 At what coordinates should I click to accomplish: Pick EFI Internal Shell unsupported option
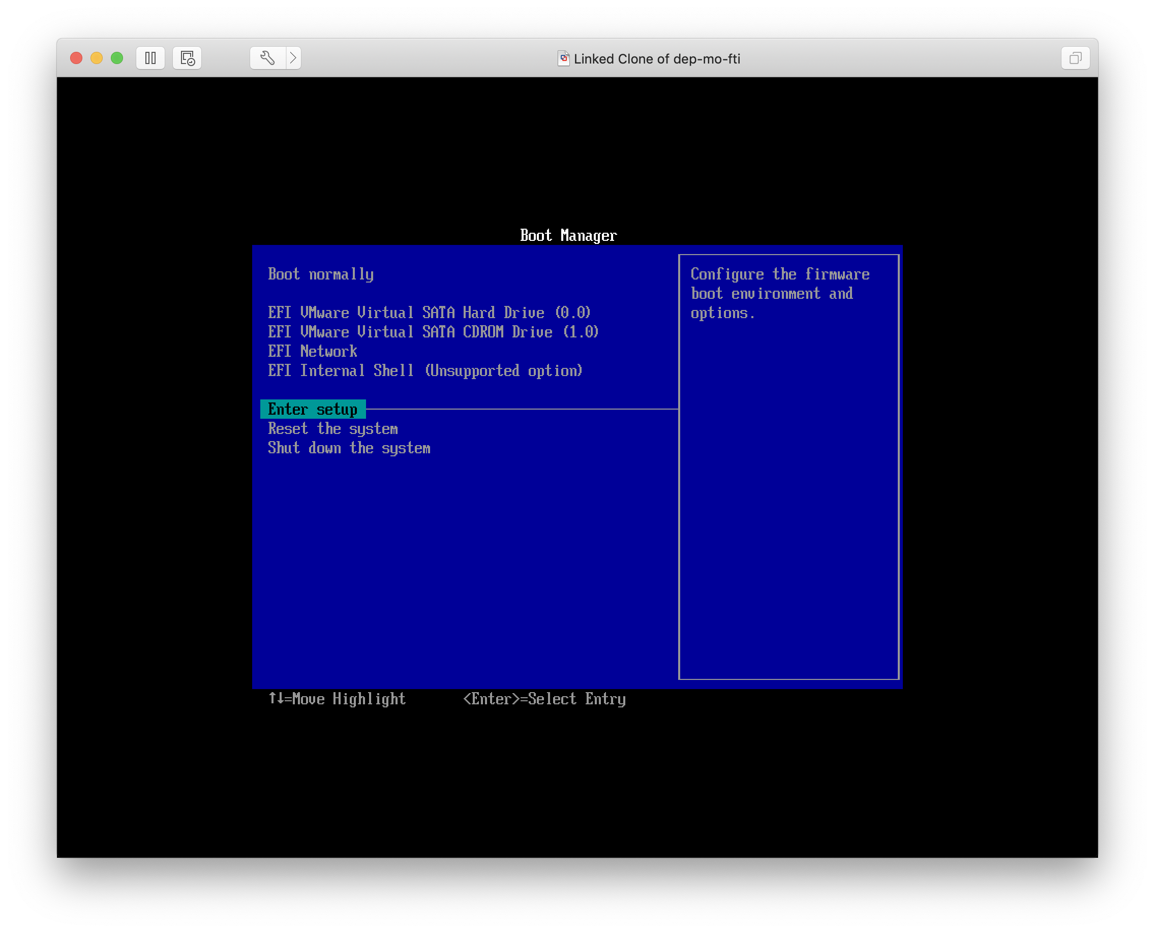coord(425,371)
